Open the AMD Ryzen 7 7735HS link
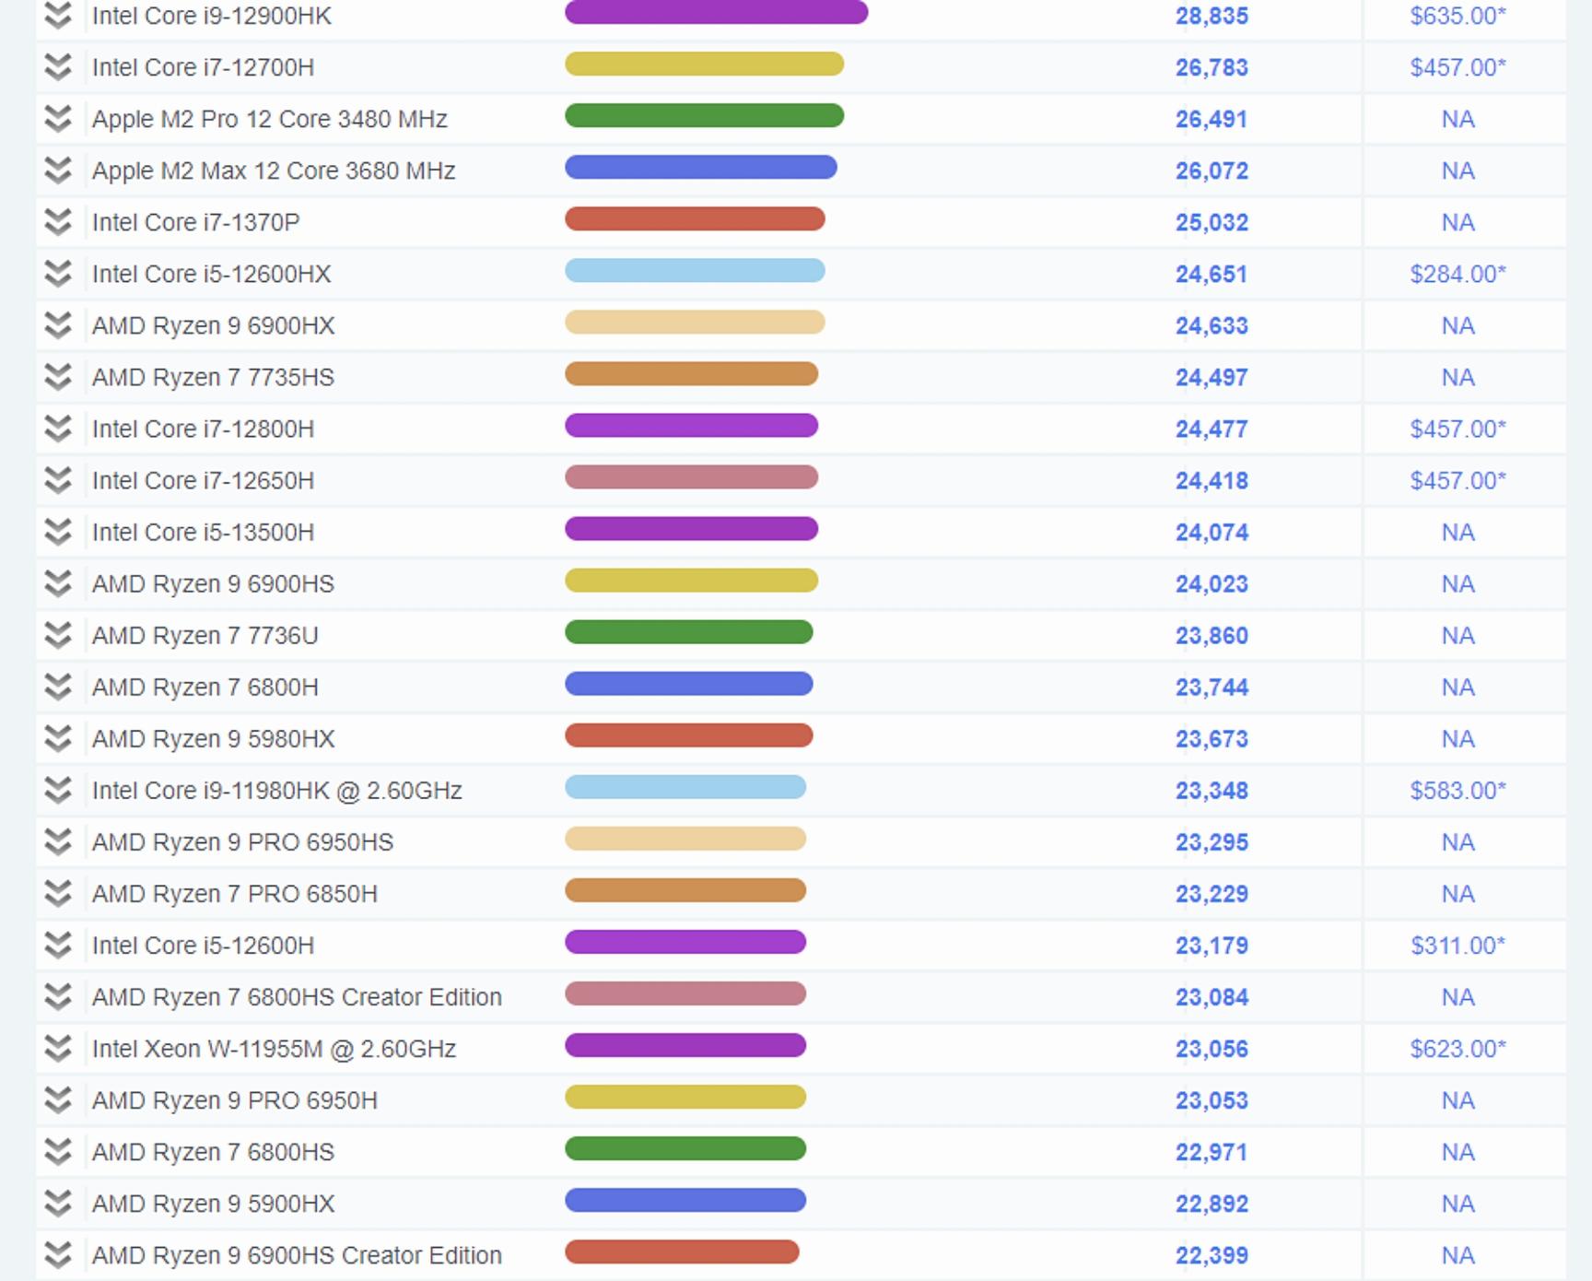This screenshot has height=1281, width=1592. tap(213, 377)
